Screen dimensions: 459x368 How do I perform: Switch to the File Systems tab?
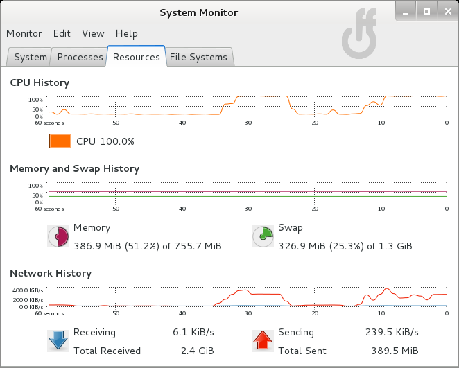[x=198, y=57]
